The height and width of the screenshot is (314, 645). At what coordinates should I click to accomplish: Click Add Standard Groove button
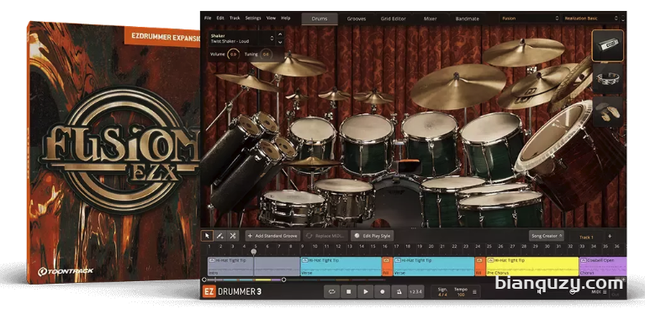(x=272, y=236)
